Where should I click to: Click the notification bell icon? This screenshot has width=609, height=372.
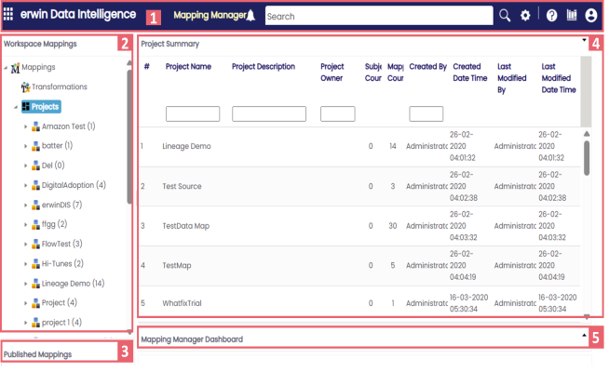250,16
